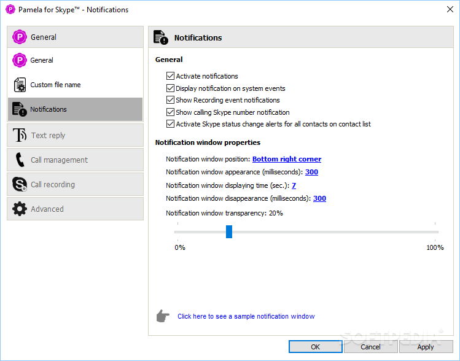The width and height of the screenshot is (460, 361).
Task: Toggle Show calling Skype number notification
Action: tap(170, 112)
